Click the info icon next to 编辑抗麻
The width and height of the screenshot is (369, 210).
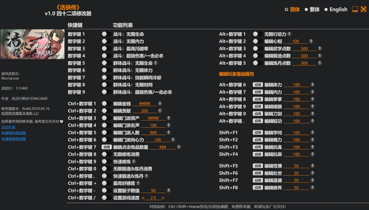[312, 154]
